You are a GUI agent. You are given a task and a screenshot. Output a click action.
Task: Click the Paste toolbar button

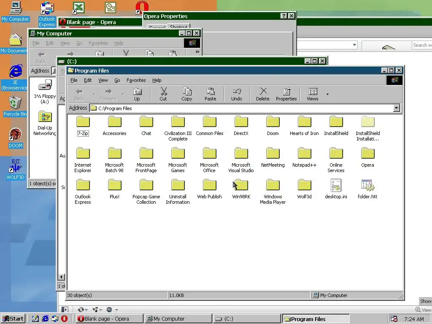(210, 94)
